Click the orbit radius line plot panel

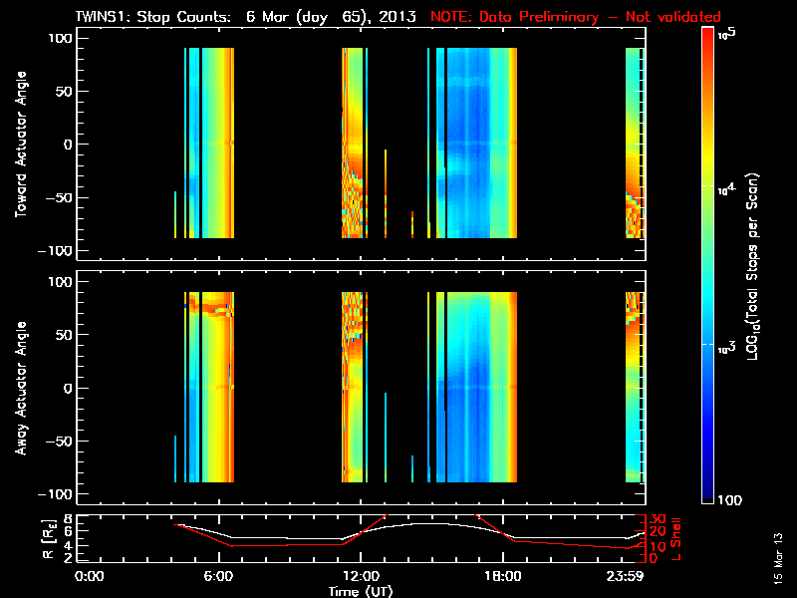(x=361, y=538)
